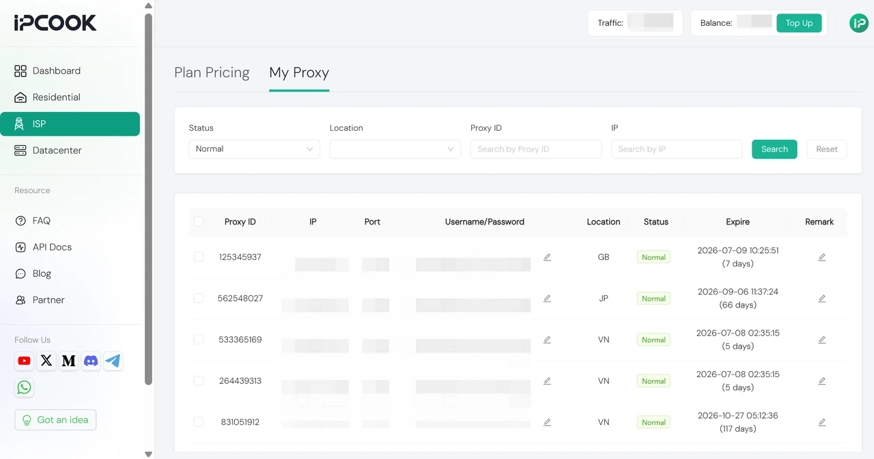
Task: Click the Traffic indicator box
Action: coord(635,23)
